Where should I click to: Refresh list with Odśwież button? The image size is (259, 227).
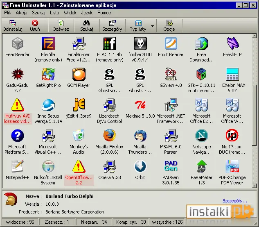tap(61, 25)
